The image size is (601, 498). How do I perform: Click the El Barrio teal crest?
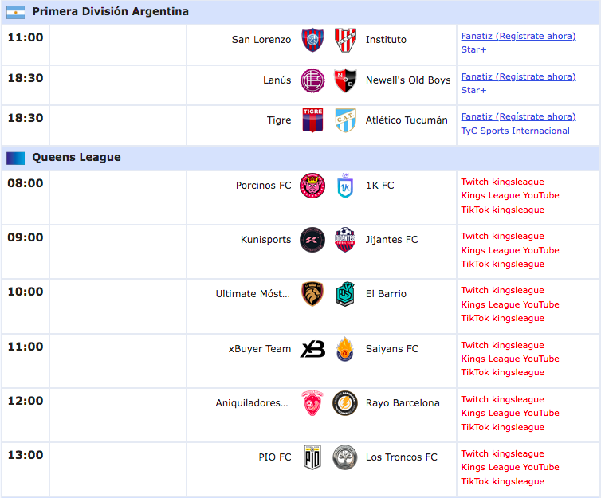(x=345, y=294)
